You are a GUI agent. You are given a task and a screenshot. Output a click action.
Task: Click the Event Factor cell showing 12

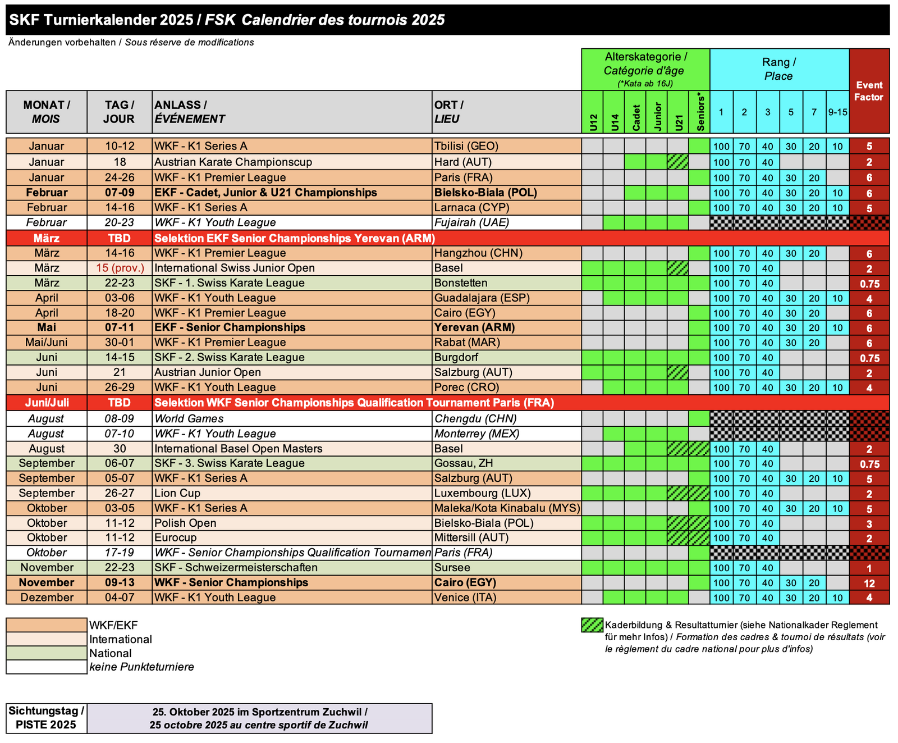click(869, 583)
